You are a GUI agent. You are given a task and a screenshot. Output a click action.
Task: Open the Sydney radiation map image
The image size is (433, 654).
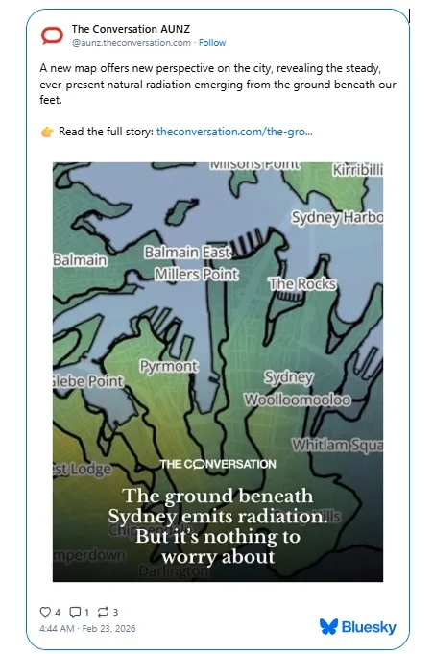pos(218,372)
